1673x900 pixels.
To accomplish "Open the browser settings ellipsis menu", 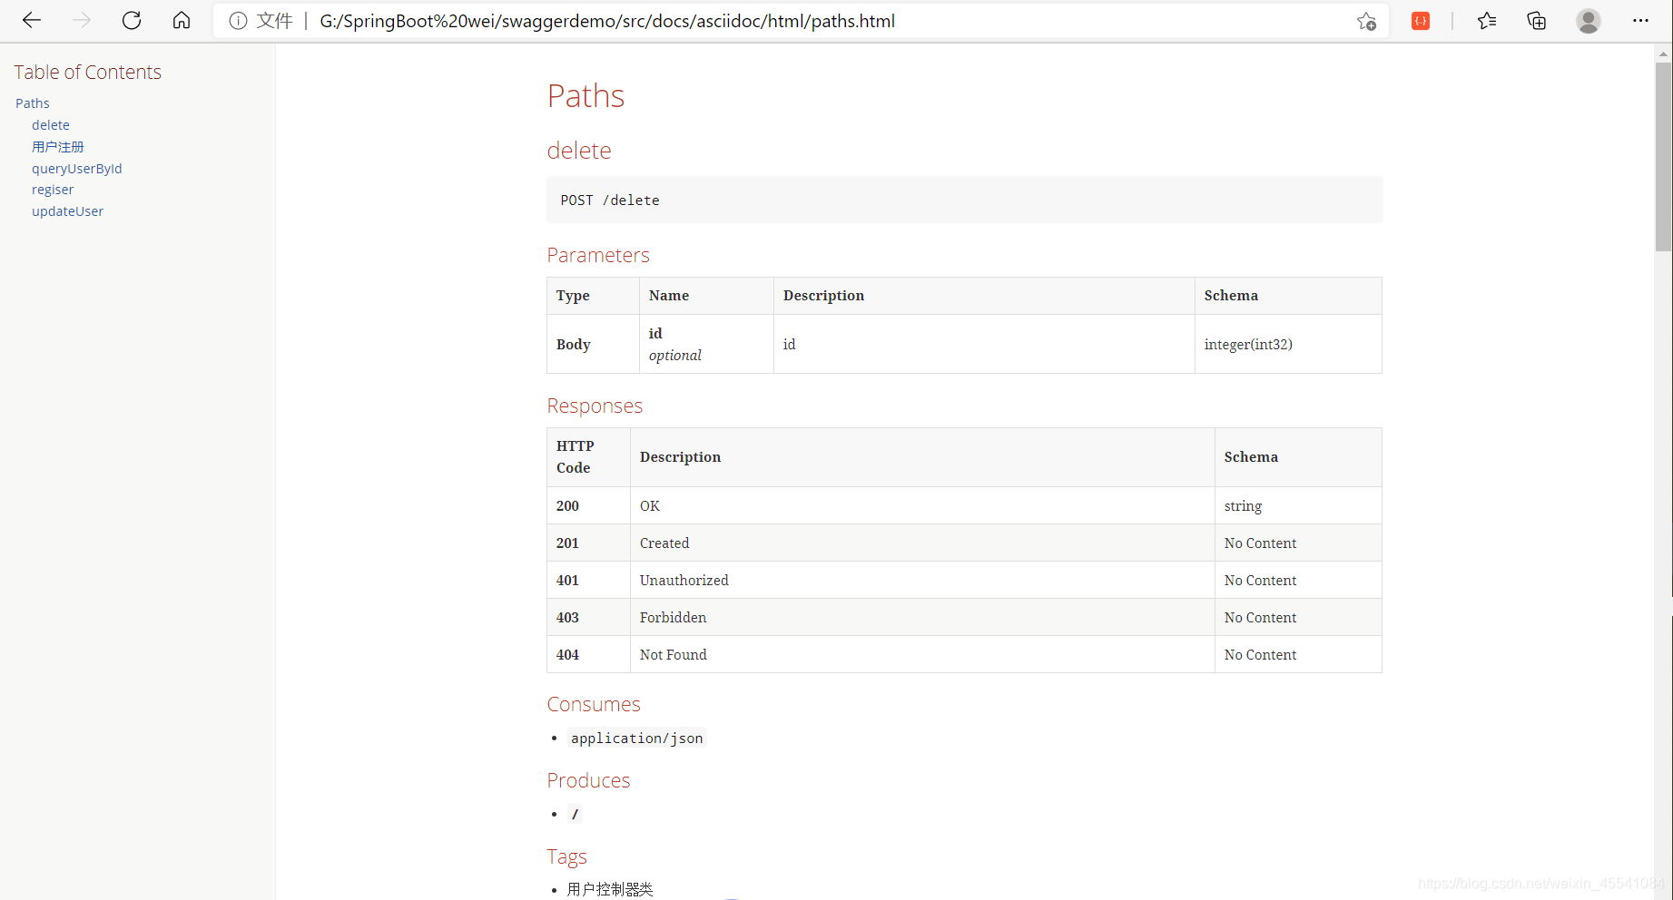I will (1640, 21).
